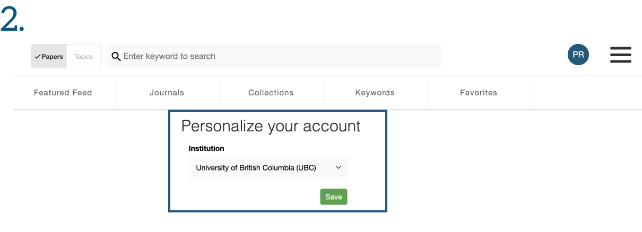Viewport: 642px width, 232px height.
Task: Expand the chevron arrow in Institution field
Action: [339, 167]
